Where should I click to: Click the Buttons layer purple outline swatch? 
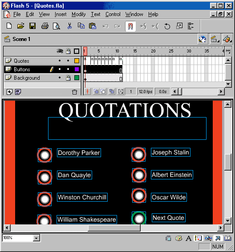77,69
